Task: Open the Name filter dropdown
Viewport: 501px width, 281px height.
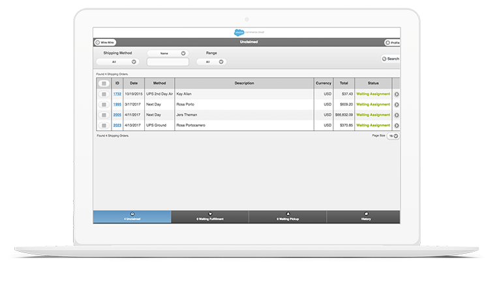Action: (x=168, y=53)
